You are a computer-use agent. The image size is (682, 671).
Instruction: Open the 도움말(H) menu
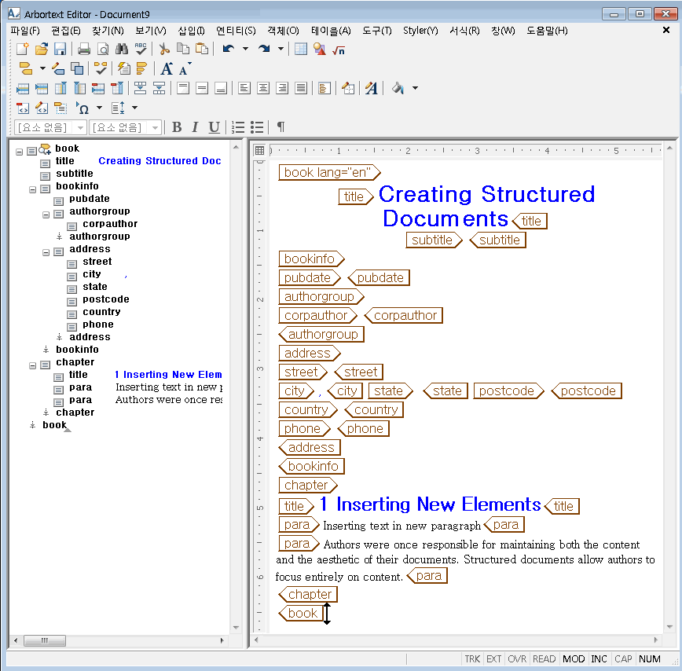pyautogui.click(x=547, y=31)
